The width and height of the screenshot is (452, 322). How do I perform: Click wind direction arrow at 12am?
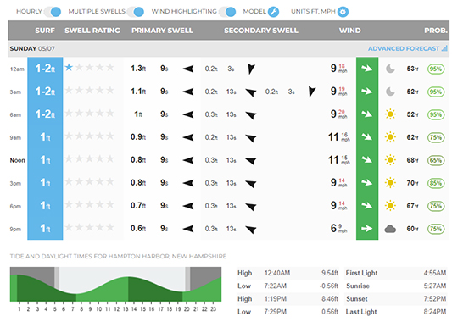[x=367, y=69]
